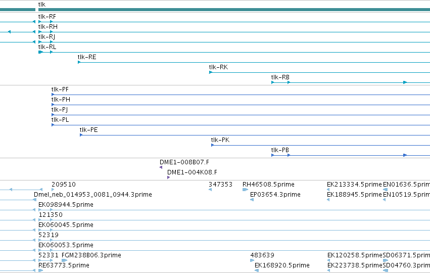The width and height of the screenshot is (430, 273).
Task: Select the FGM238B06.3prime label
Action: [x=91, y=256]
